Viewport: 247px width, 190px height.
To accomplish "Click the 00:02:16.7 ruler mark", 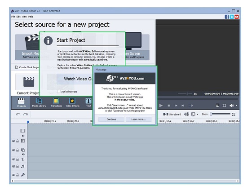I will click(x=189, y=121).
